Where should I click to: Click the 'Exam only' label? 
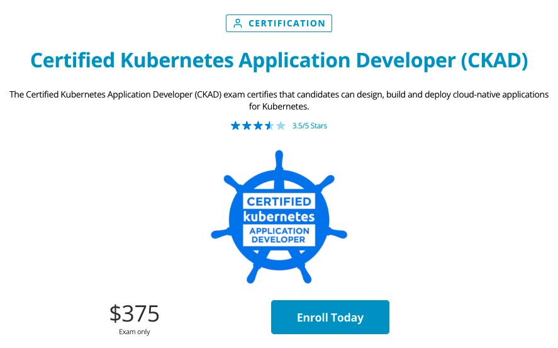[134, 332]
